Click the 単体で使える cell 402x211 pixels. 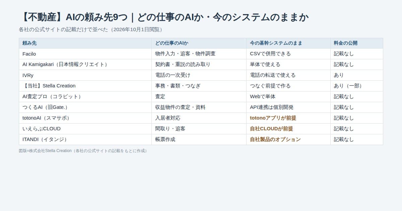[x=288, y=65]
